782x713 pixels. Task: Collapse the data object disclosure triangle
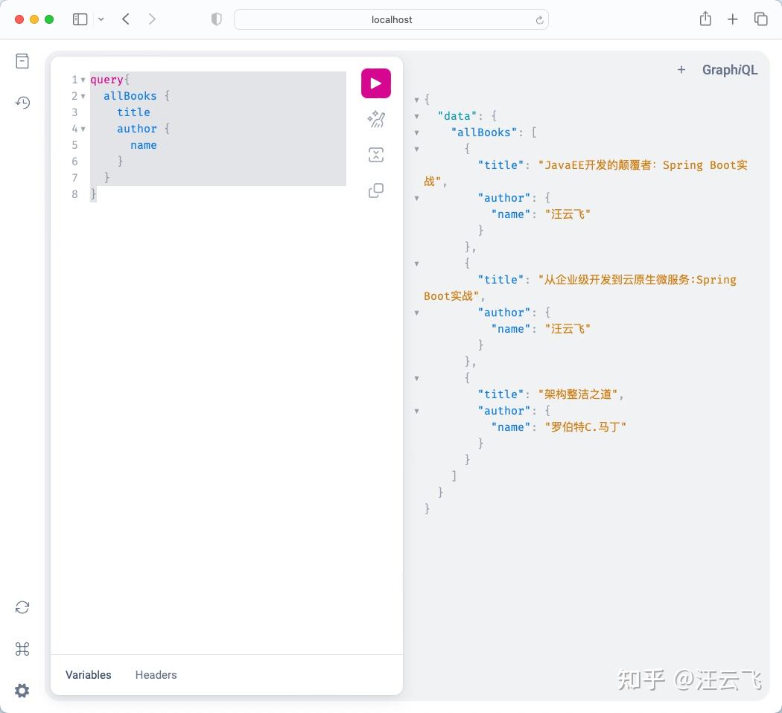tap(416, 115)
